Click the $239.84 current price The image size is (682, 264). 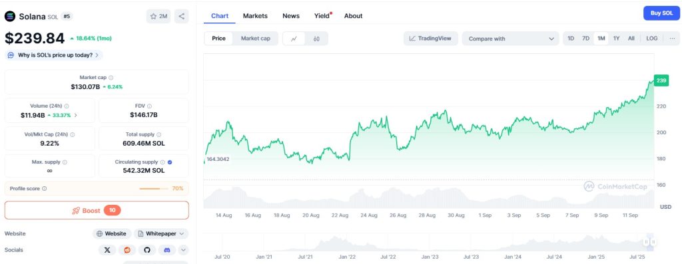tap(35, 38)
